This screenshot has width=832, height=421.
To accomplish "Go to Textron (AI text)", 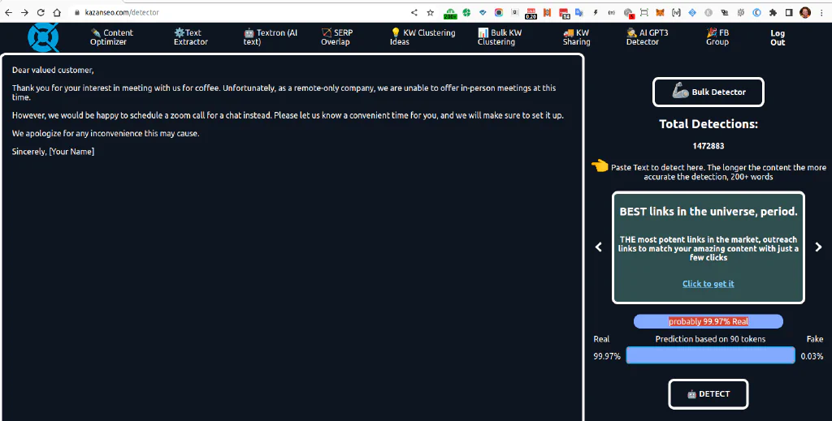I will point(270,37).
